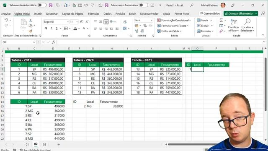Open the Exibir tab
The height and width of the screenshot is (151, 268).
132,14
